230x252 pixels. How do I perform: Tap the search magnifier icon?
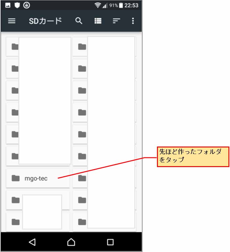point(79,21)
